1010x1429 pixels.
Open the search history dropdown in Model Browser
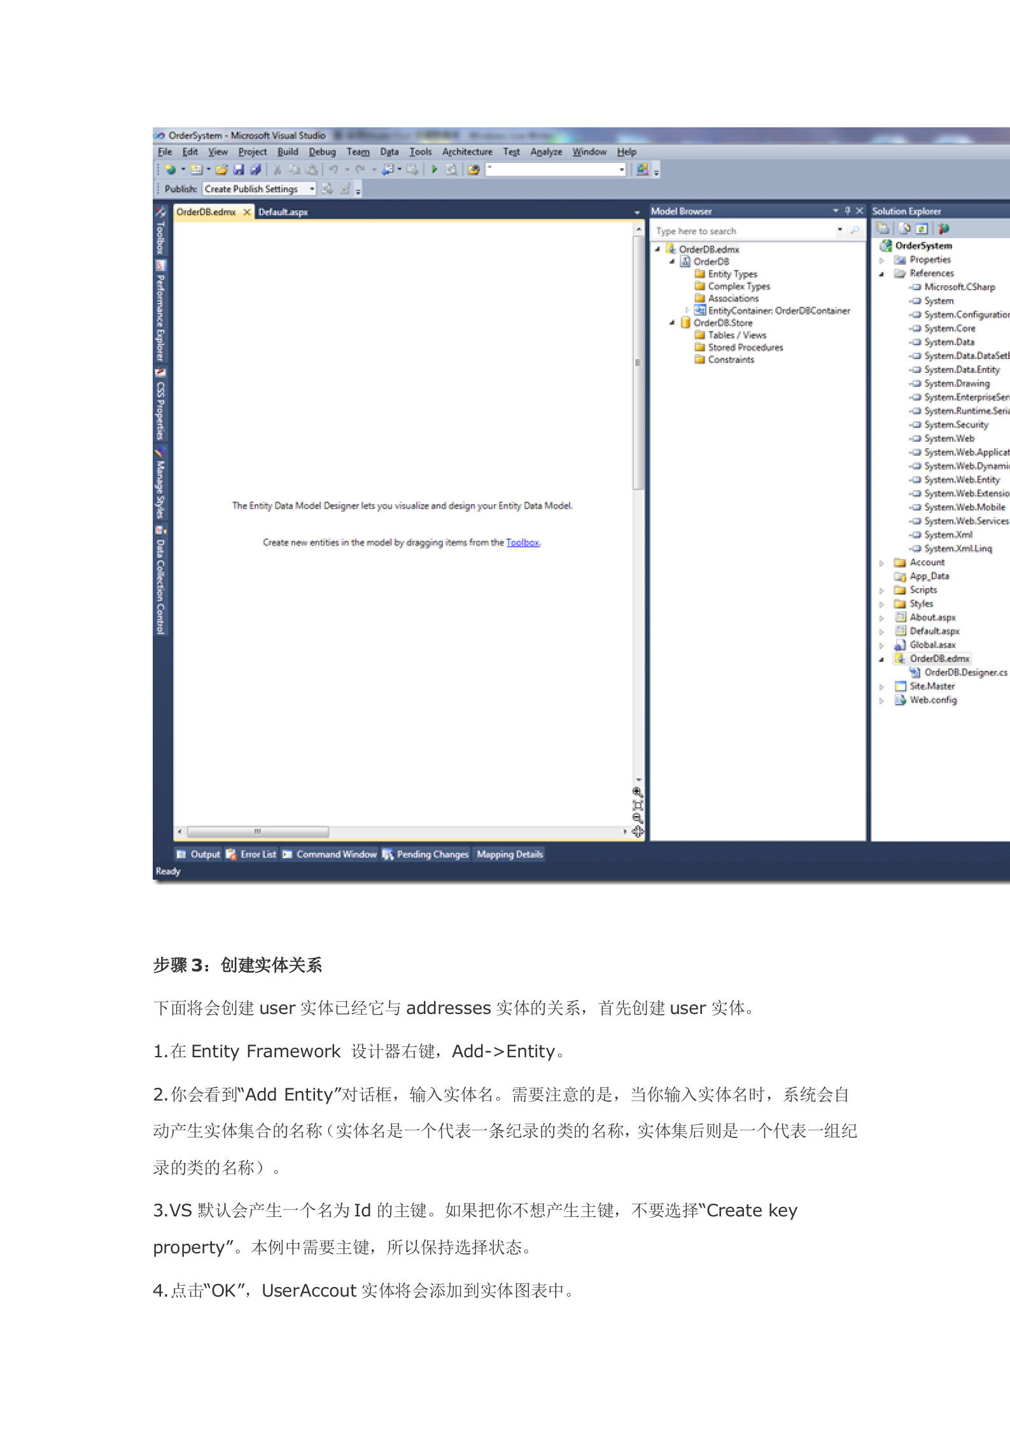click(x=840, y=230)
